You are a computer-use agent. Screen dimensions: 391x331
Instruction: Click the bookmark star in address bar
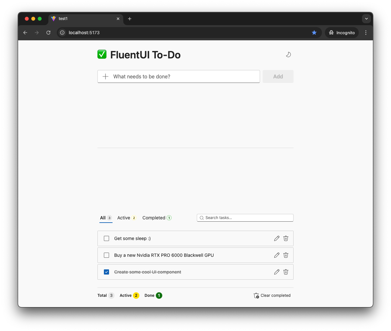[x=314, y=33]
